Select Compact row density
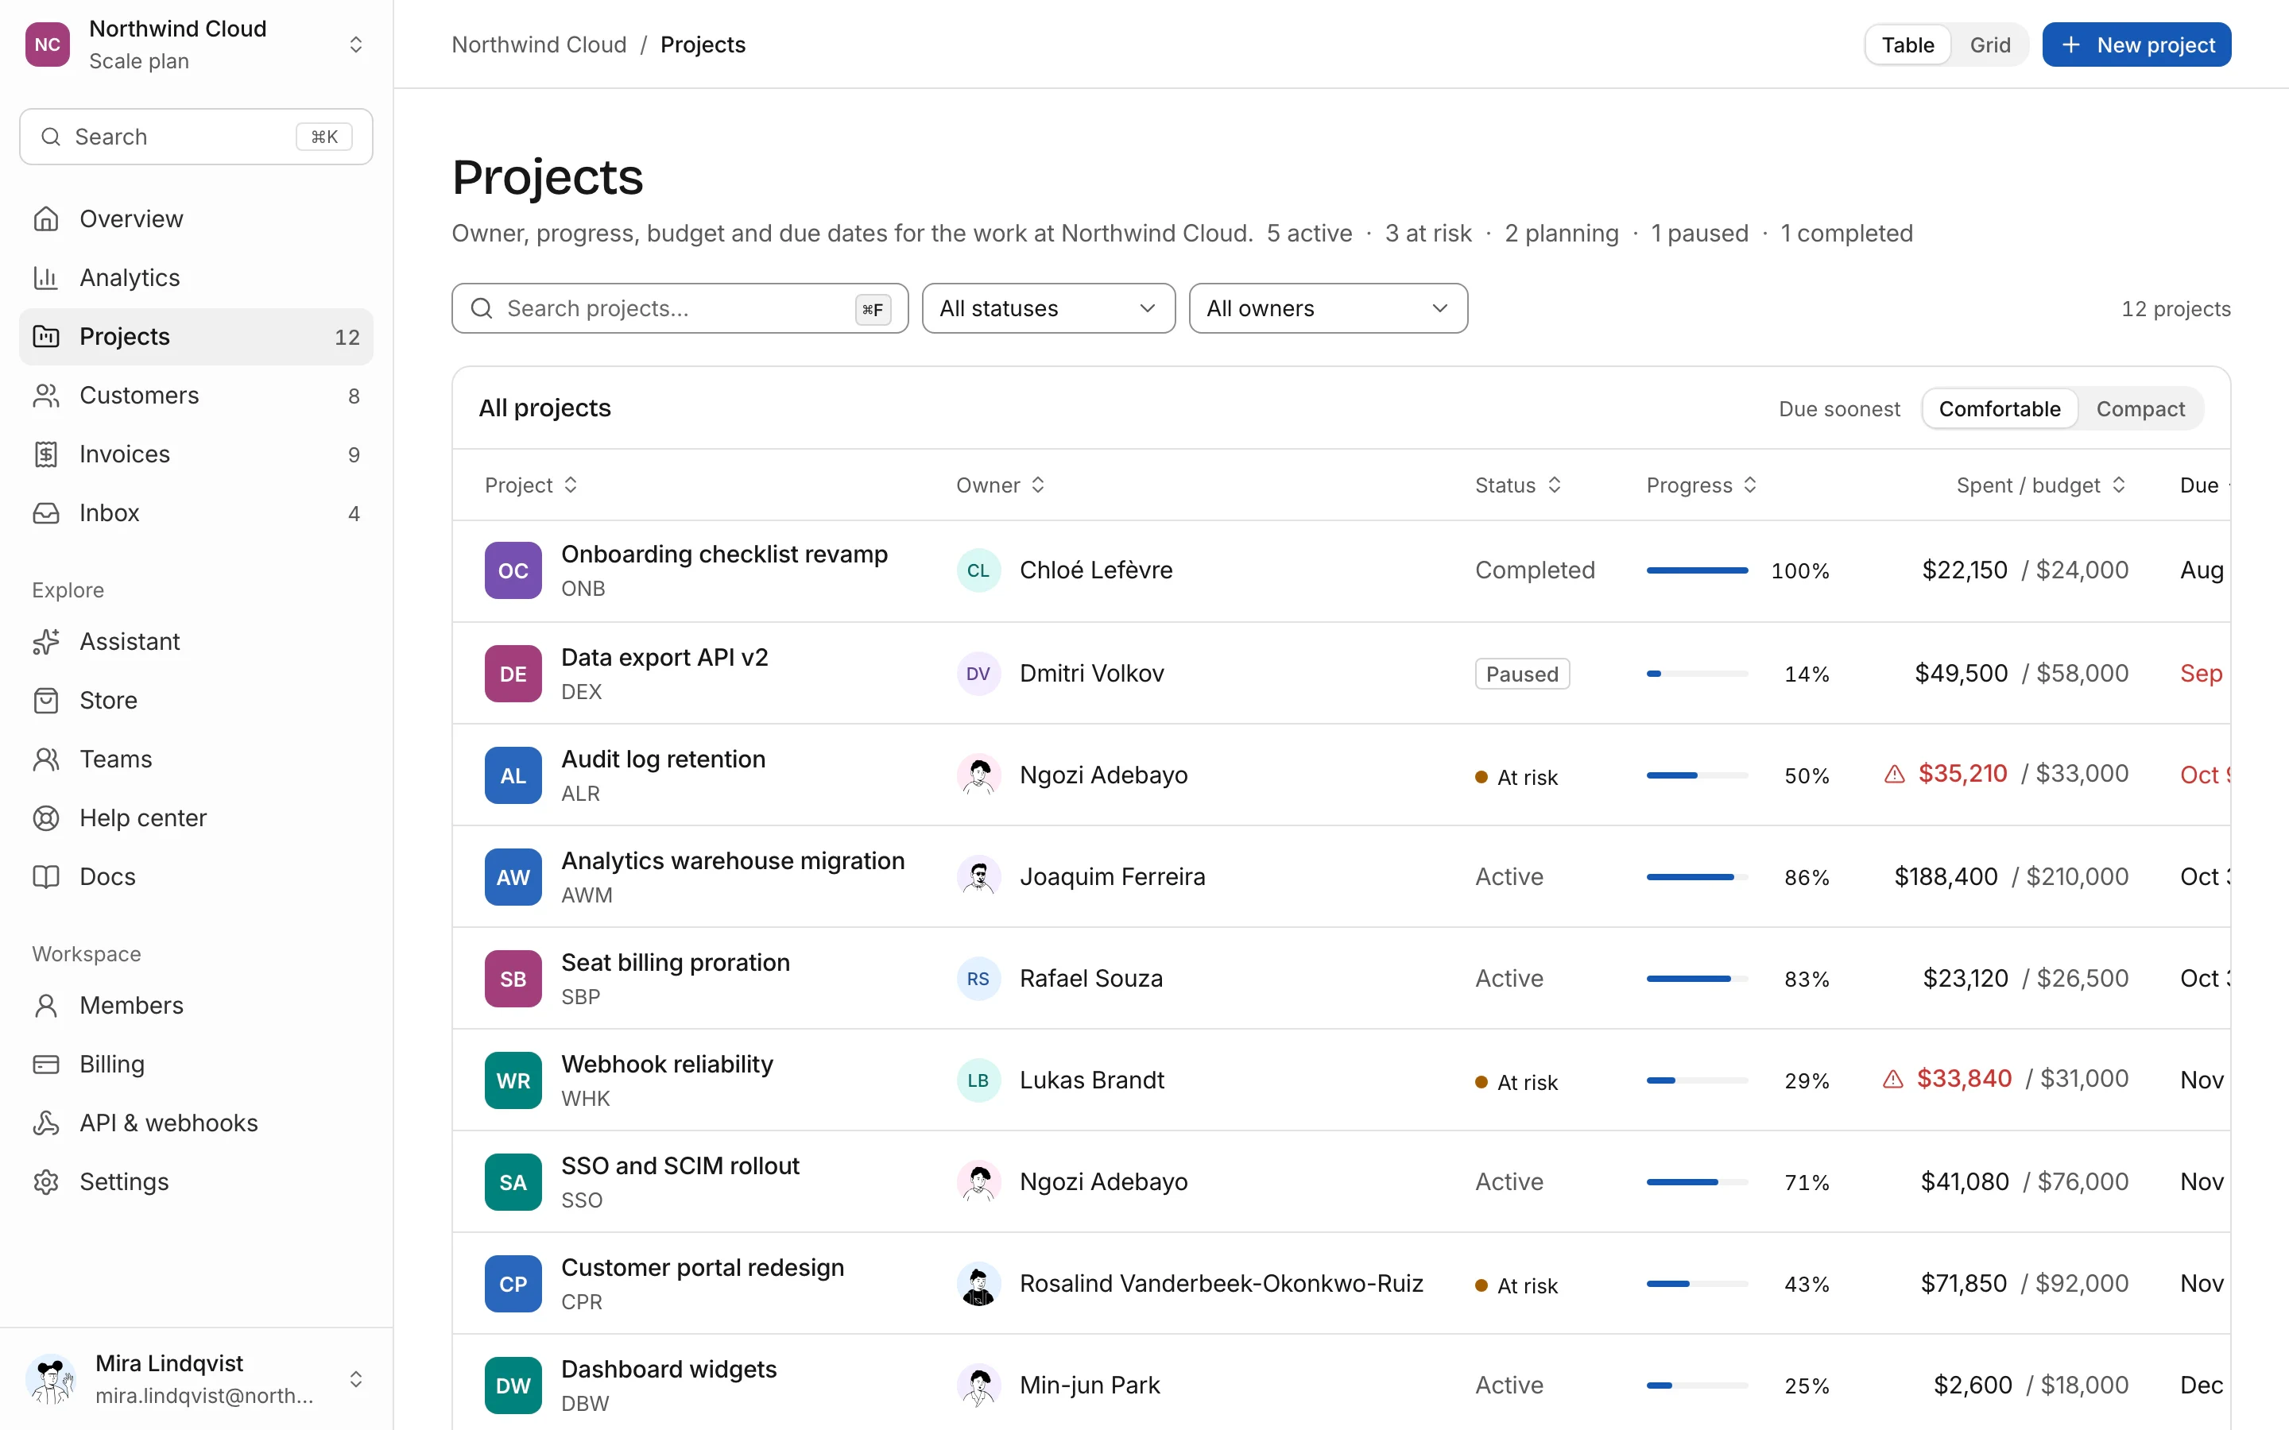2289x1430 pixels. (2140, 408)
